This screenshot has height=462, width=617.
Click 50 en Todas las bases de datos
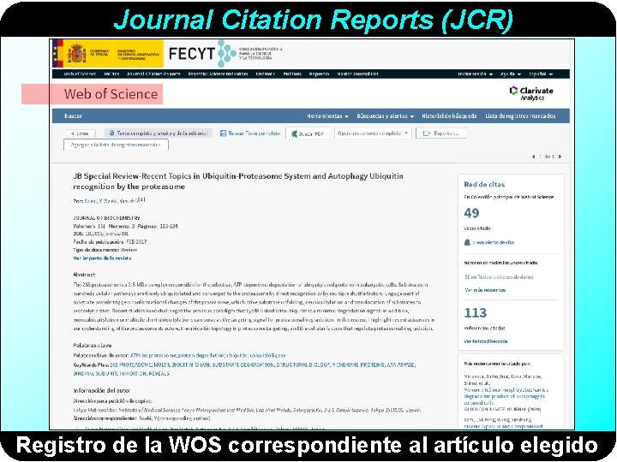pos(499,277)
